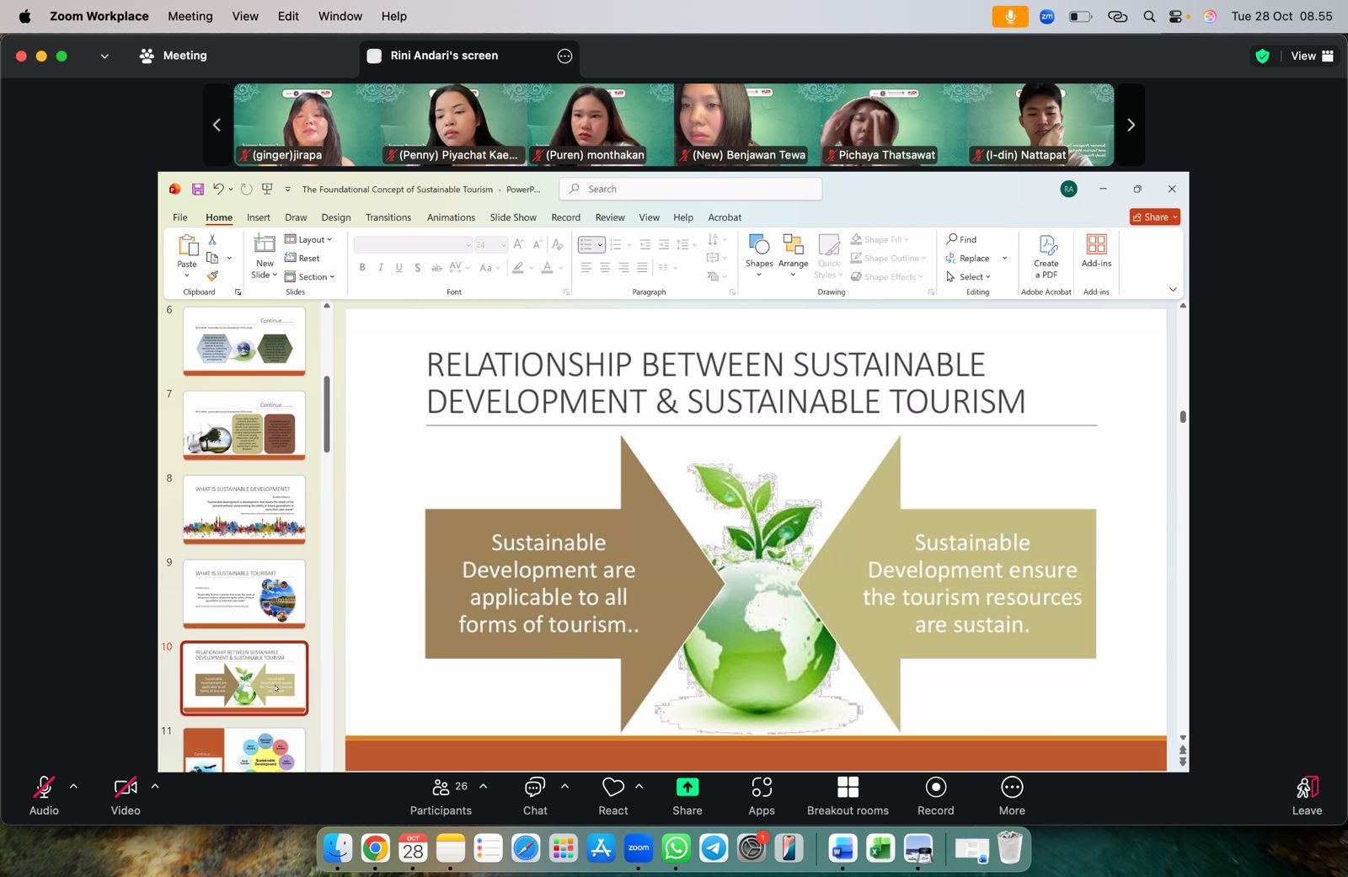The width and height of the screenshot is (1348, 877).
Task: Open the Add-ins button
Action: pos(1096,251)
